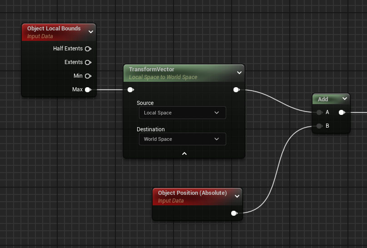Select the Add node title
Screen dimensions: 367x248
(323, 99)
